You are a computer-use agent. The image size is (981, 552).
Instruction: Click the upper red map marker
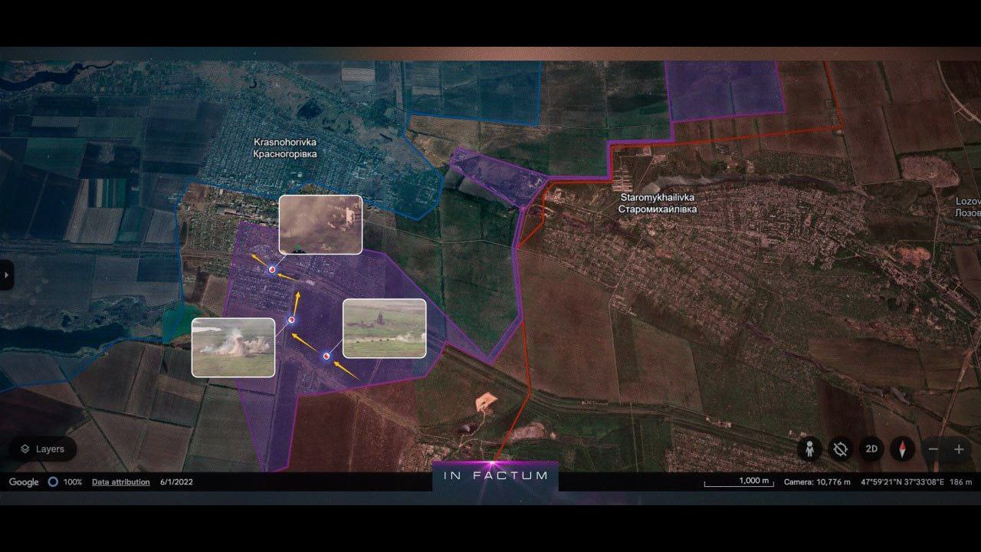click(x=272, y=268)
